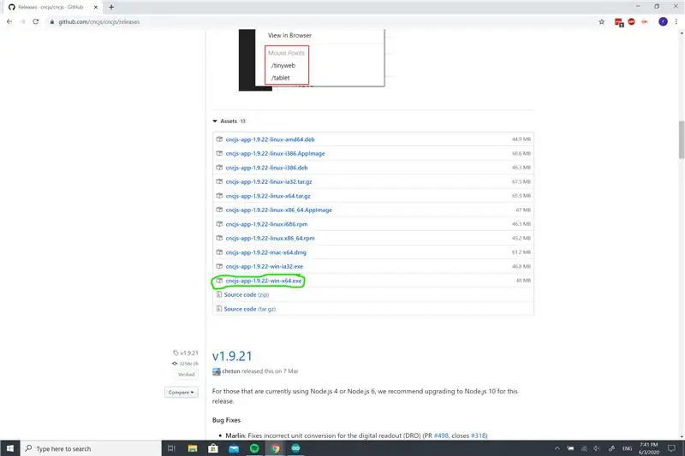
Task: Download cncjs-app-1.9.22-win-ia32.exe
Action: coord(265,266)
